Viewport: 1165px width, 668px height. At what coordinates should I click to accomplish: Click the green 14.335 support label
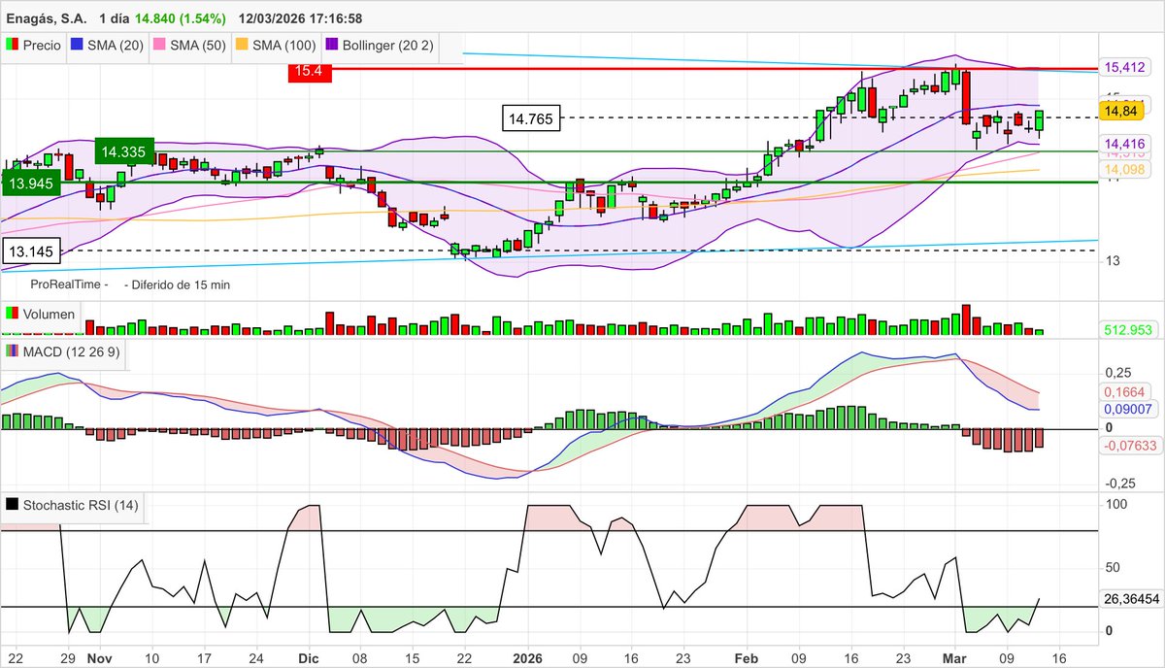(x=123, y=151)
